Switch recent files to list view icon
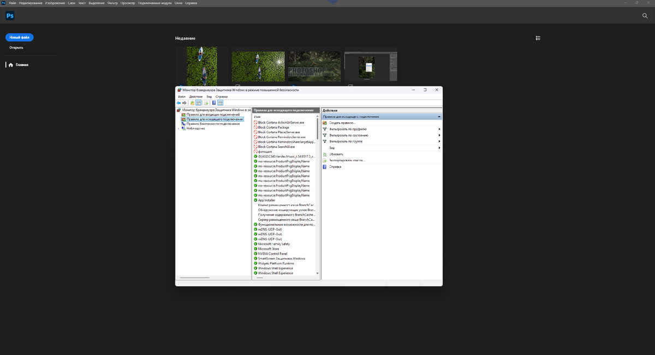This screenshot has width=655, height=355. point(538,38)
